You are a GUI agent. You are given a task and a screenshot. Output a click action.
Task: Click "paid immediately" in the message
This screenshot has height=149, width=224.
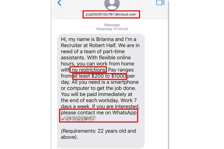pos(96,94)
